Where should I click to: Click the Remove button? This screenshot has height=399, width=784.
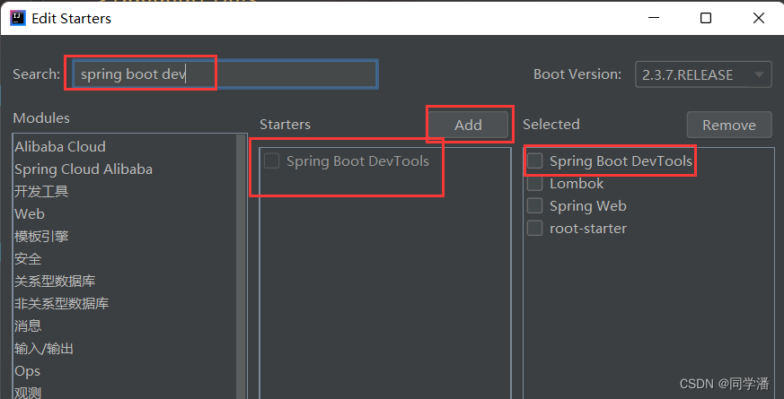tap(729, 125)
